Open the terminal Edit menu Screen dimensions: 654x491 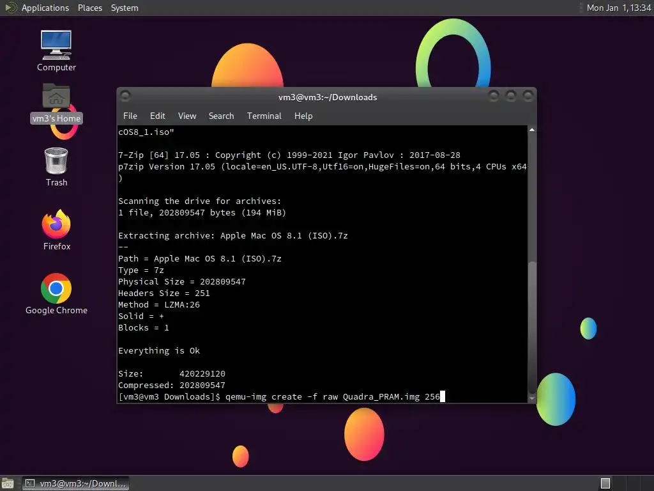[157, 116]
